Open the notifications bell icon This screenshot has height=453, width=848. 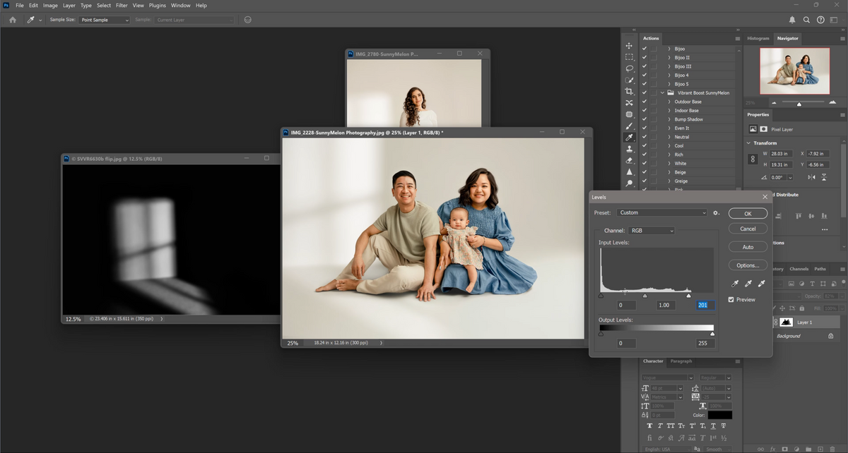pyautogui.click(x=791, y=20)
